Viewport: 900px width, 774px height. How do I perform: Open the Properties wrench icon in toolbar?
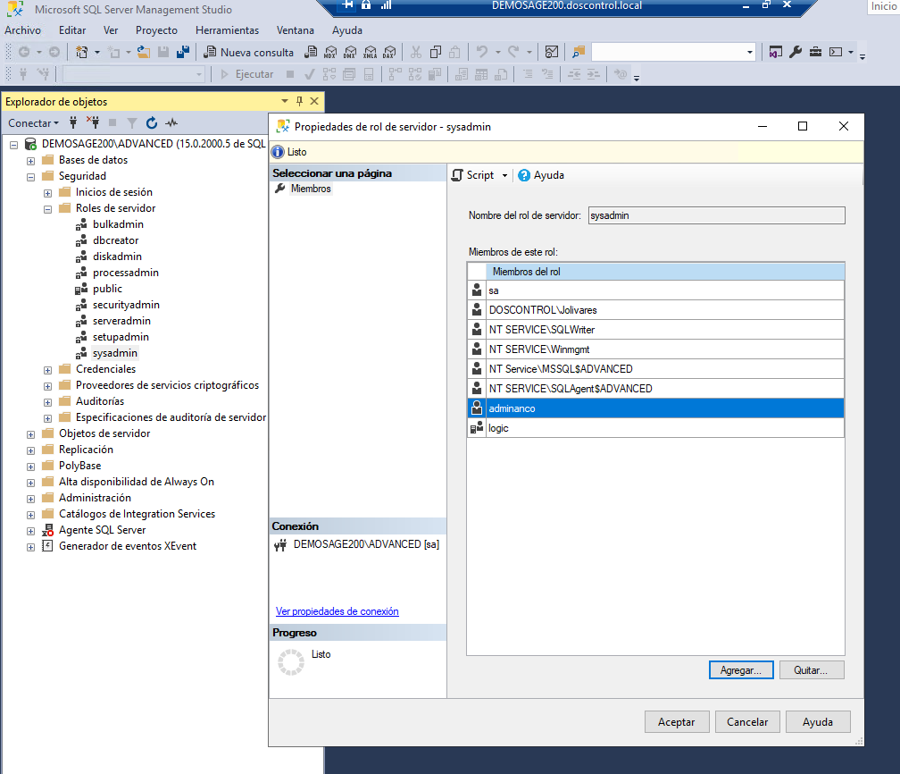(x=796, y=53)
